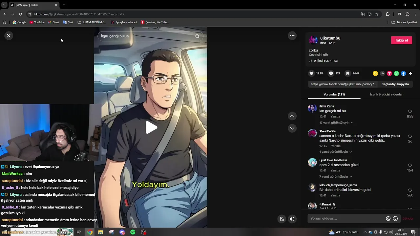Viewport: 420px width, 236px height.
Task: Toggle auto-scroll button beside volume
Action: click(x=282, y=219)
